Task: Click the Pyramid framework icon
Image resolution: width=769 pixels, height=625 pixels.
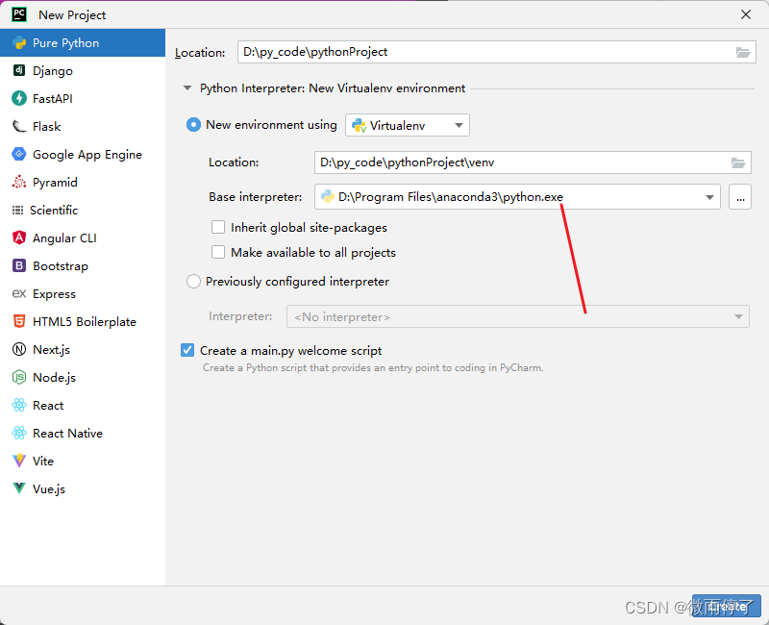Action: click(19, 182)
